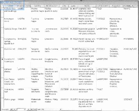Screen dimensions: 139x111
Task: Select the LAN column header
Action: (73, 6)
